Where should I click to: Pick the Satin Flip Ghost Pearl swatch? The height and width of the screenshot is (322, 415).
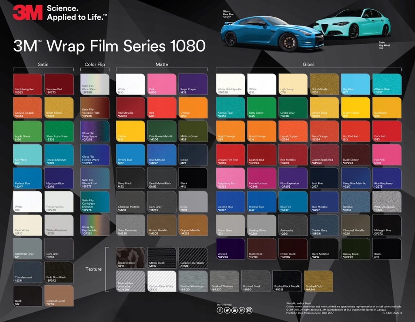click(95, 84)
